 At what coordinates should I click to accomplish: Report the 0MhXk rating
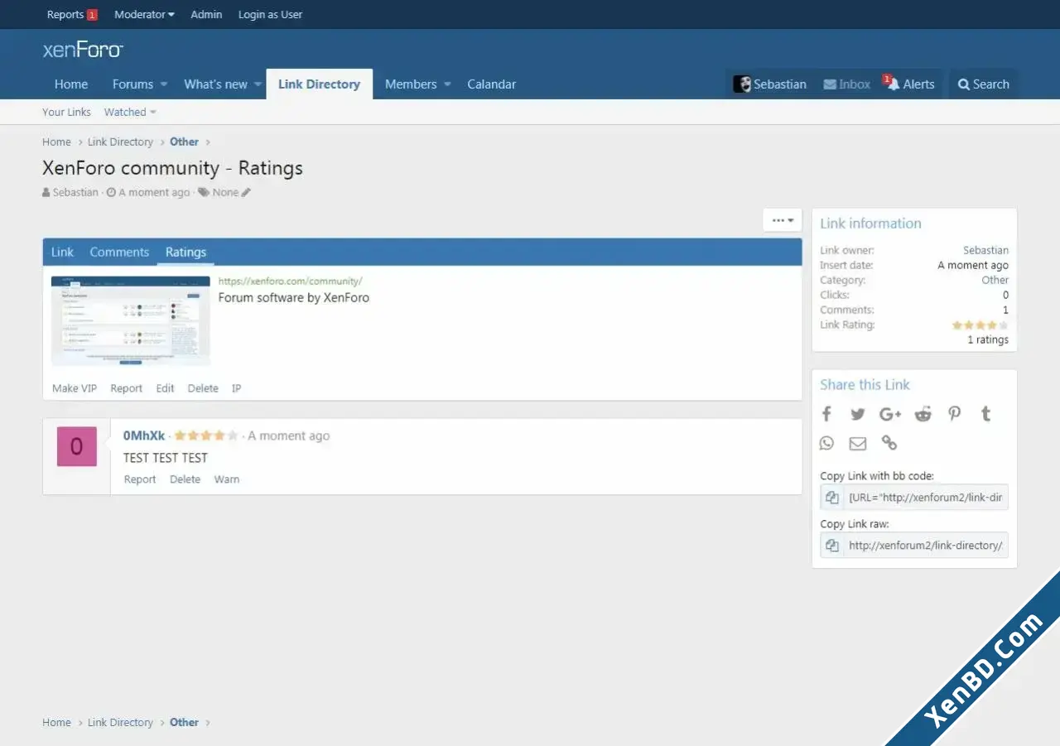click(x=140, y=479)
